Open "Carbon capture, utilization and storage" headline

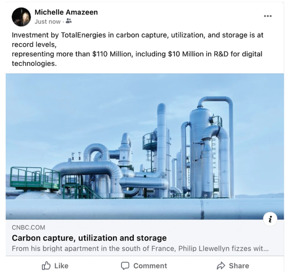pos(89,238)
